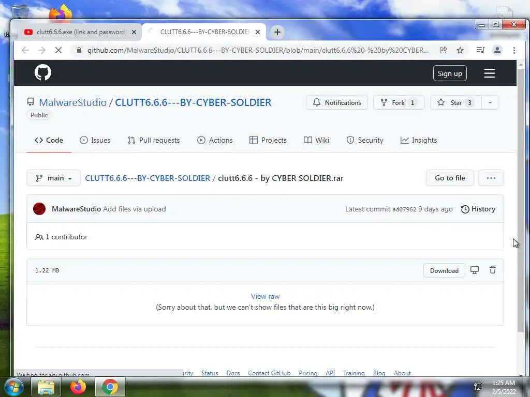This screenshot has width=530, height=397.
Task: Switch to the Pull requests tab
Action: (x=154, y=140)
